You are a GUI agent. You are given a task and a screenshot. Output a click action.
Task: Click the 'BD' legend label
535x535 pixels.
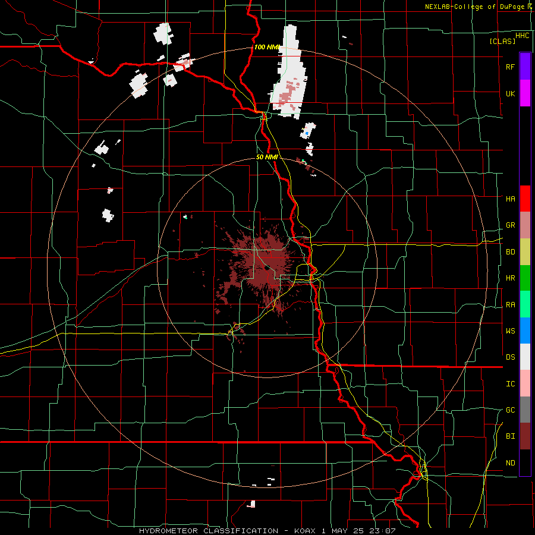coord(510,252)
